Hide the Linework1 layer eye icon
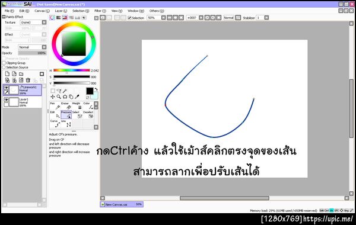This screenshot has height=225, width=356. point(6,88)
